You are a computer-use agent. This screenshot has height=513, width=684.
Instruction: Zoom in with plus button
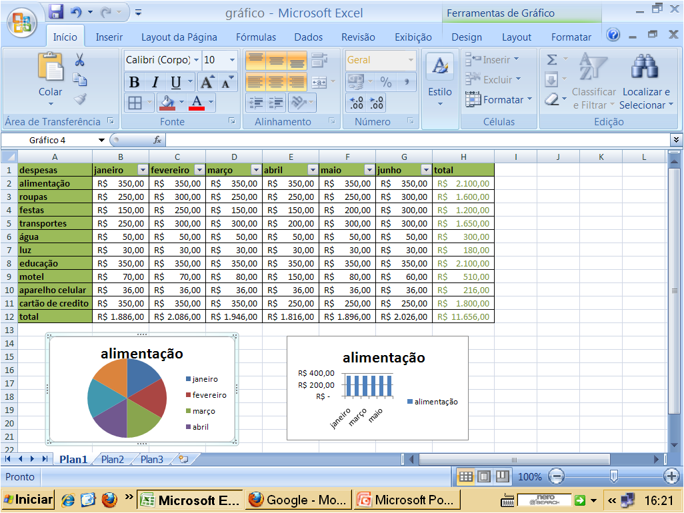click(671, 476)
